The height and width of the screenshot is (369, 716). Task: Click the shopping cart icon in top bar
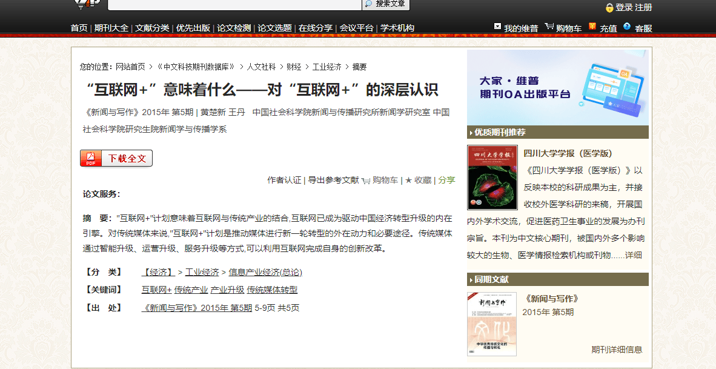pos(549,27)
